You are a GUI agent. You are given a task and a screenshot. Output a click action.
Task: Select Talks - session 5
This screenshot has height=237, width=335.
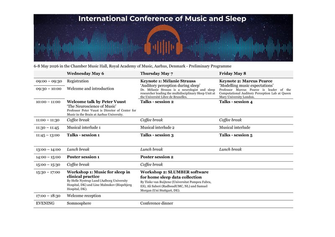click(x=236, y=135)
